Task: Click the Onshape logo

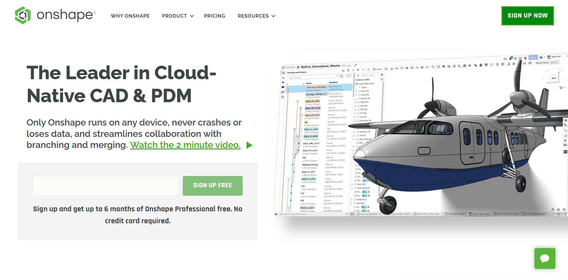Action: point(55,15)
